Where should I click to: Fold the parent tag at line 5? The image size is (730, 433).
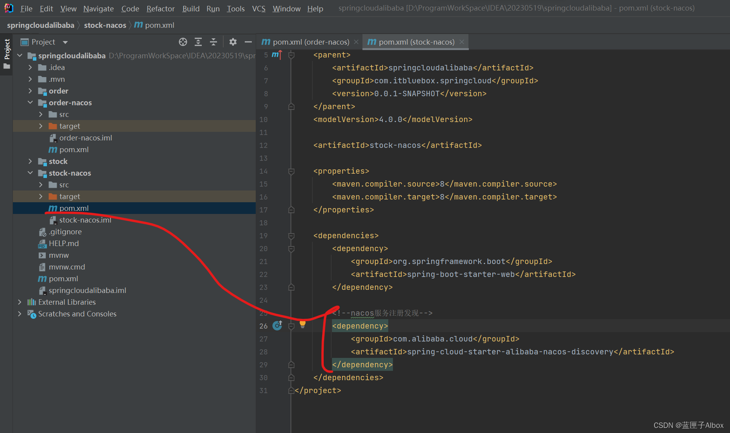coord(291,55)
